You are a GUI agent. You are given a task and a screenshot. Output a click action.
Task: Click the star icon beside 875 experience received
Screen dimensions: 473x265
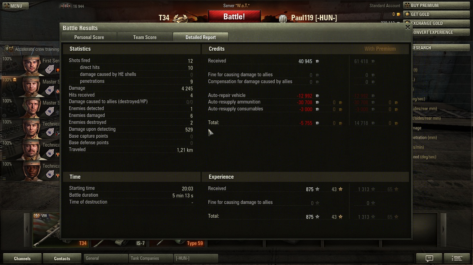point(317,189)
